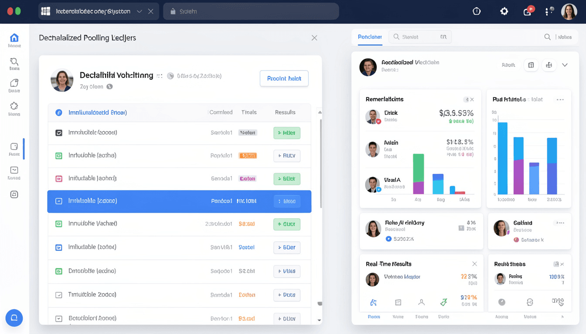Expand the chevron in right panel header

[x=565, y=65]
